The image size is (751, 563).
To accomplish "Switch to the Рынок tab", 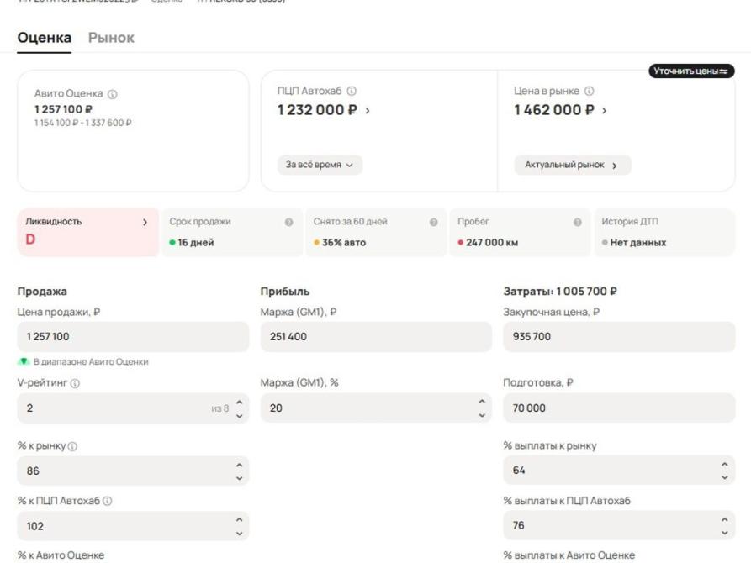I will click(111, 37).
